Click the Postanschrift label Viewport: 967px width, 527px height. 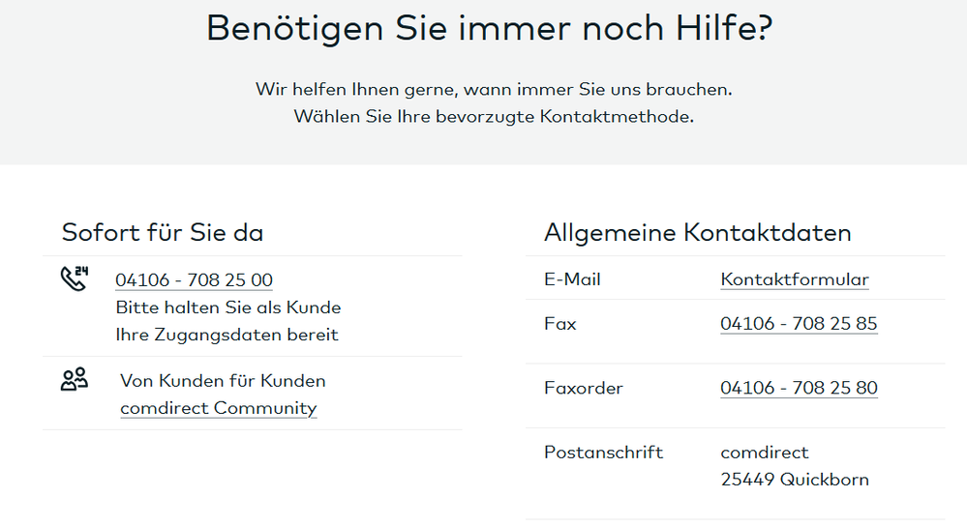603,453
